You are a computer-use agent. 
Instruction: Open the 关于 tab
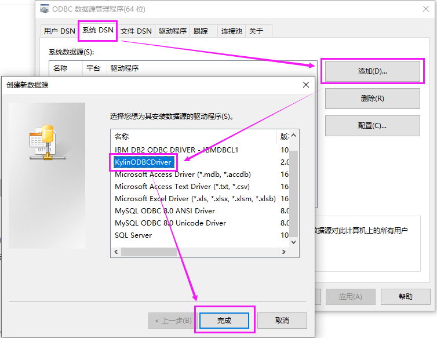pyautogui.click(x=258, y=31)
